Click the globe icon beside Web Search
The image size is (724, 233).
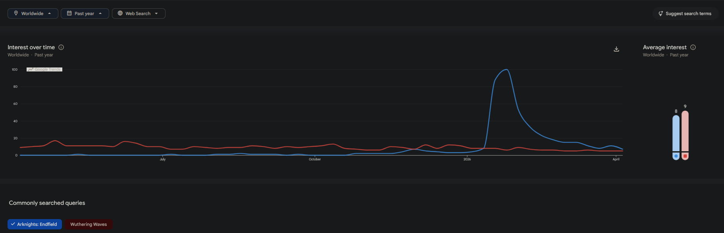120,13
